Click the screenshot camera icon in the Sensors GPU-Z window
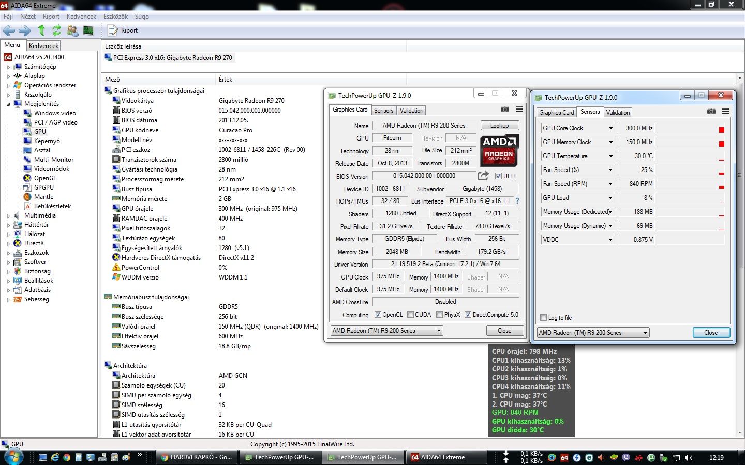 tap(711, 112)
